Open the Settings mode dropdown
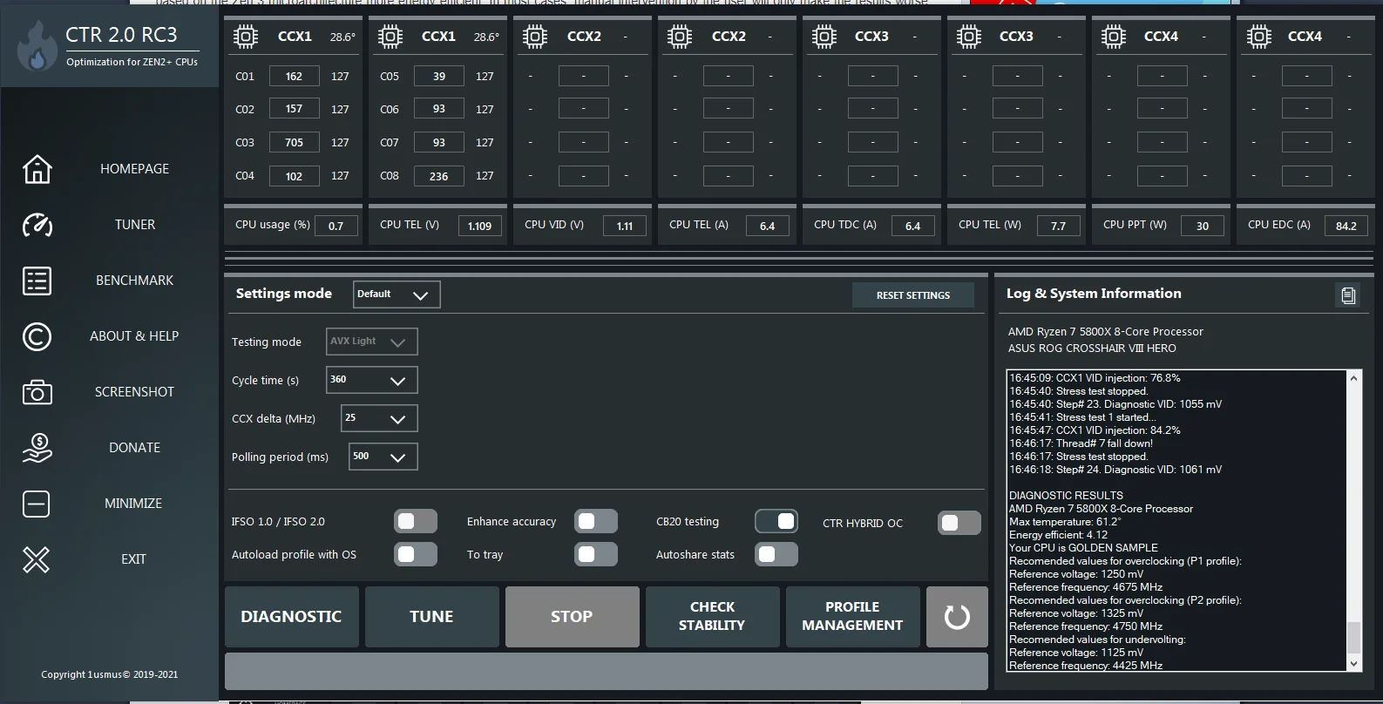Viewport: 1383px width, 704px height. pos(397,294)
